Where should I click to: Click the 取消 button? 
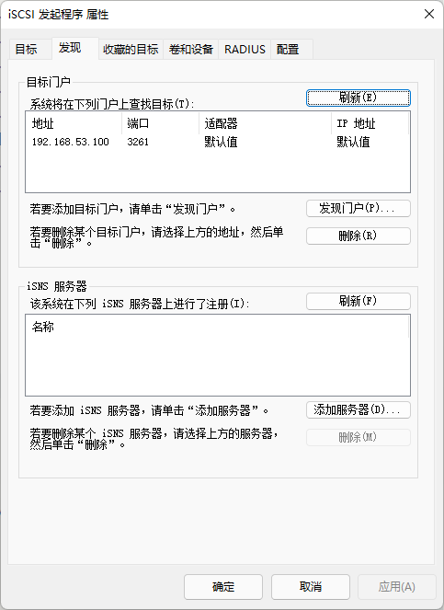(x=311, y=587)
